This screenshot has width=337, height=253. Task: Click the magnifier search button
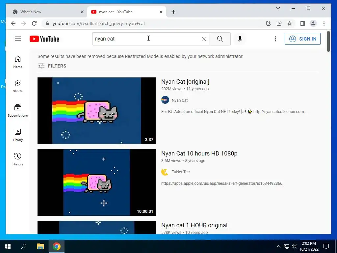click(x=220, y=39)
